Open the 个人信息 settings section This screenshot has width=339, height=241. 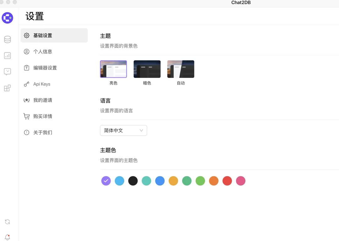point(54,52)
